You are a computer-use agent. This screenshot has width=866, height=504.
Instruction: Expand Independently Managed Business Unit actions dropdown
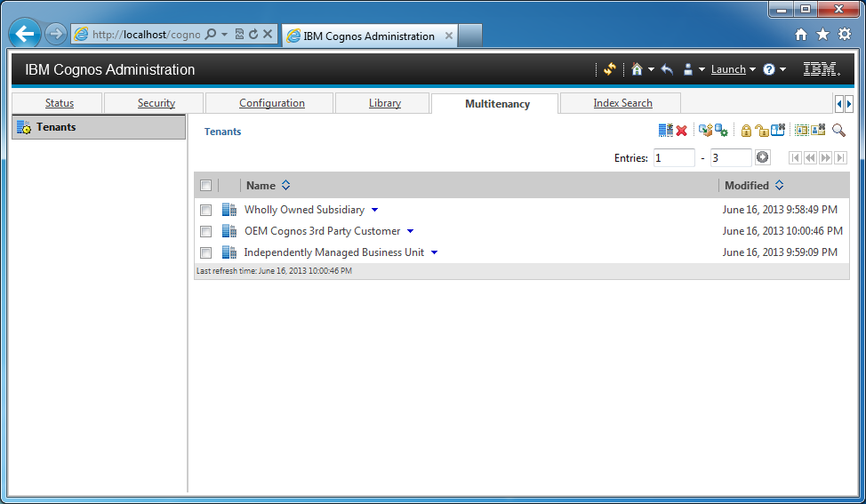434,252
